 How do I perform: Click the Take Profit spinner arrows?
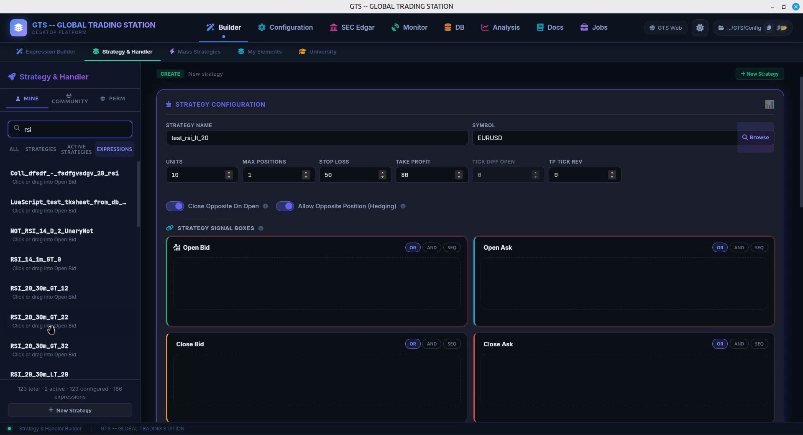pyautogui.click(x=459, y=175)
